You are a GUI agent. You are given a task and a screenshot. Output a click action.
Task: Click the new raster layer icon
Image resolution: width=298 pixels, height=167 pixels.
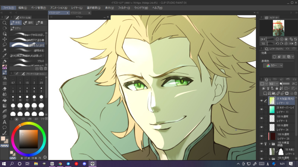click(x=265, y=93)
